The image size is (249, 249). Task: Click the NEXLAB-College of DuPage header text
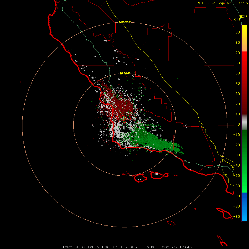click(221, 3)
